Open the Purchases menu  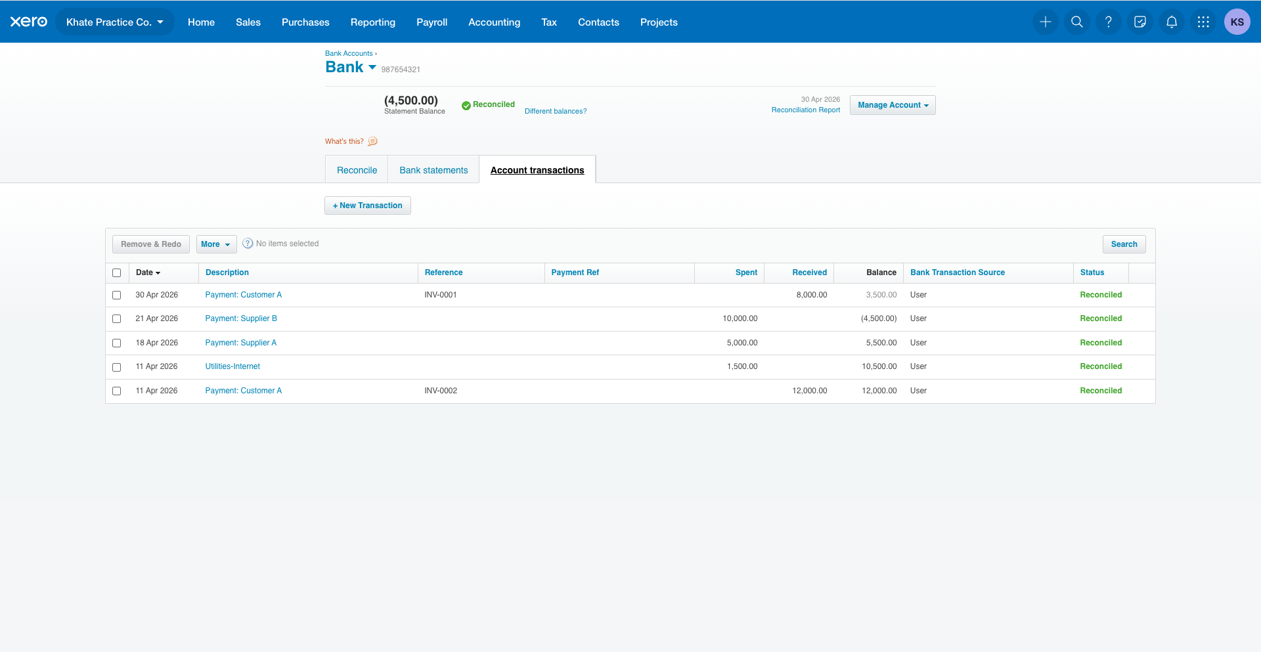tap(305, 22)
